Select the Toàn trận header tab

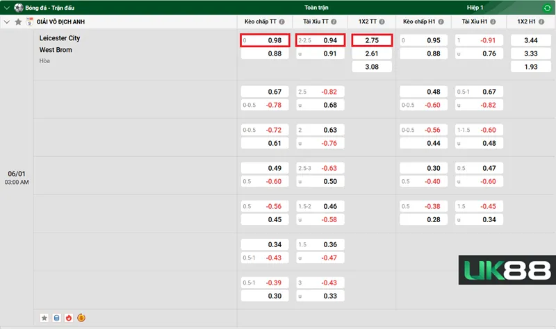click(316, 7)
